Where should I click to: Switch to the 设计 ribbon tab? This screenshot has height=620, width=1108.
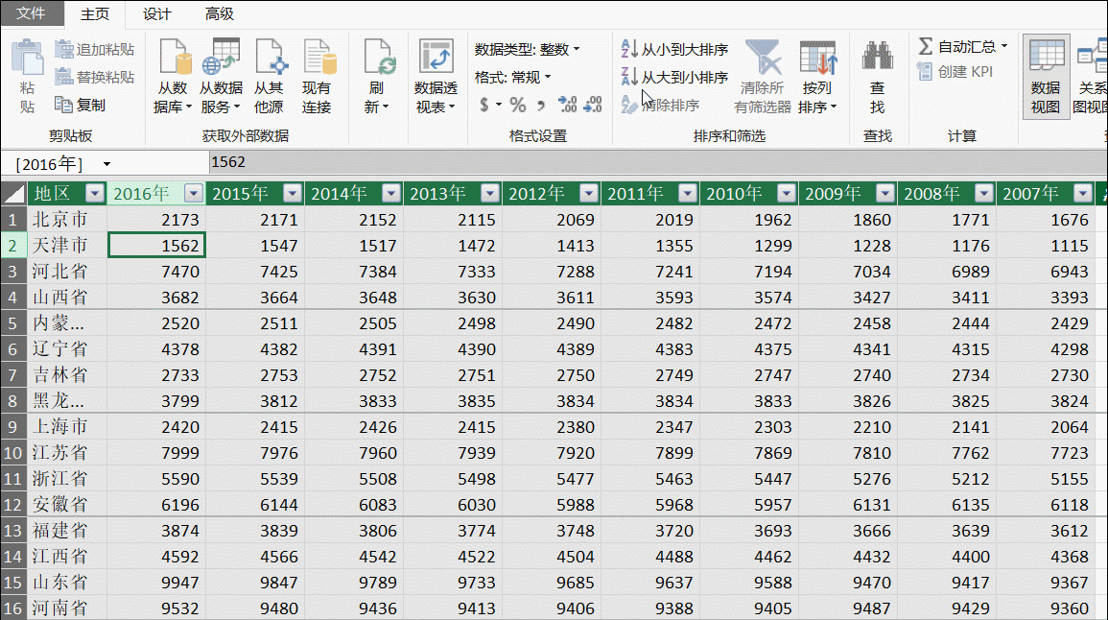[156, 13]
